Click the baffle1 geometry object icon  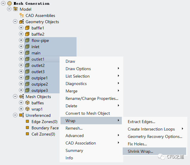point(27,28)
